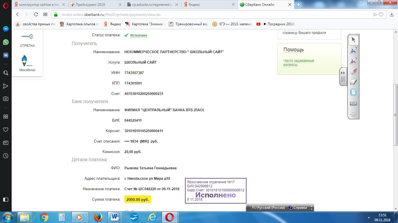Select the red pen tool

pyautogui.click(x=353, y=61)
